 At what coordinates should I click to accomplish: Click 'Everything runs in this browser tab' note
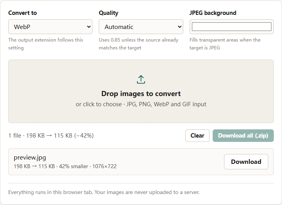point(104,192)
